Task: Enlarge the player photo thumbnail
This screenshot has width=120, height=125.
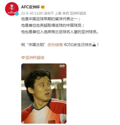Action: coord(44,94)
